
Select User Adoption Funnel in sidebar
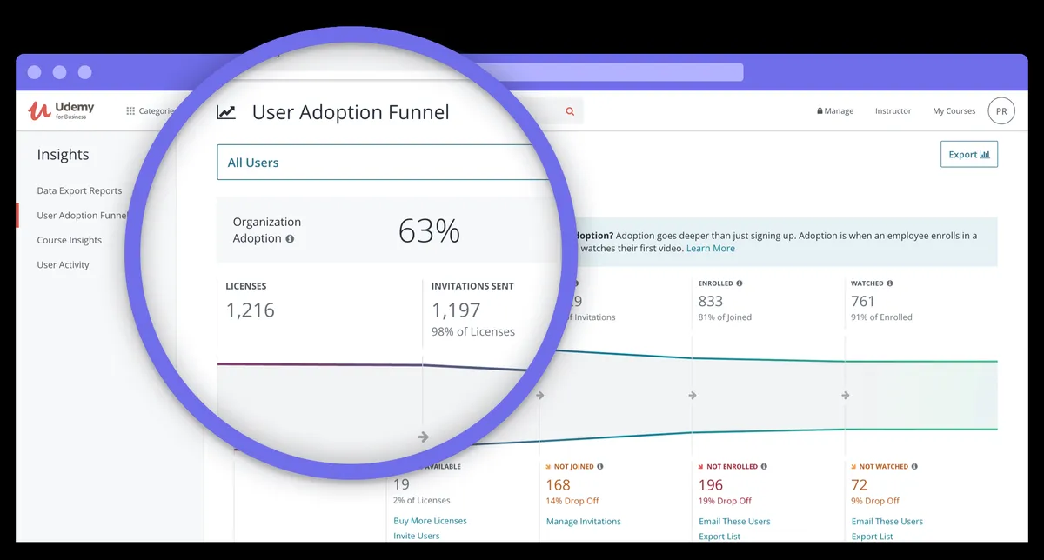coord(83,216)
